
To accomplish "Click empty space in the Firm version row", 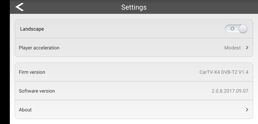I will coord(121,72).
